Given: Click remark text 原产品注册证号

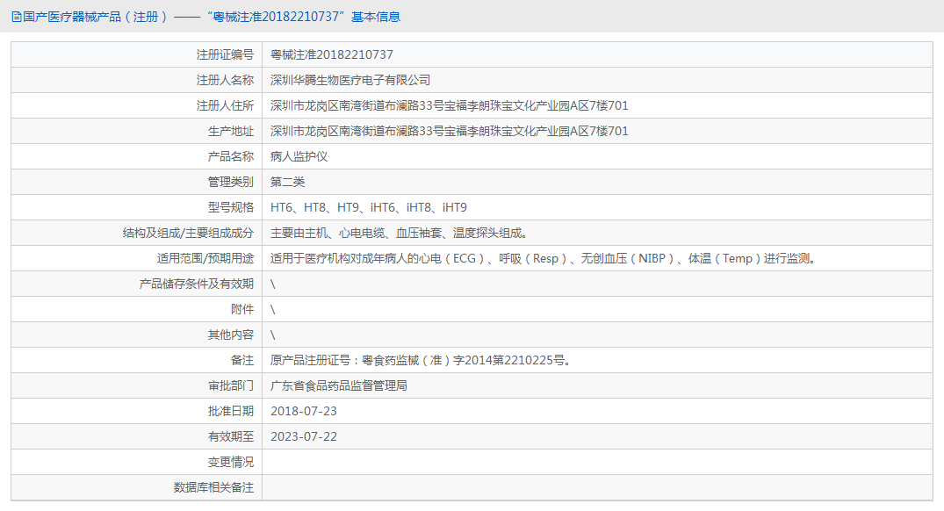Looking at the screenshot, I should pyautogui.click(x=421, y=361).
